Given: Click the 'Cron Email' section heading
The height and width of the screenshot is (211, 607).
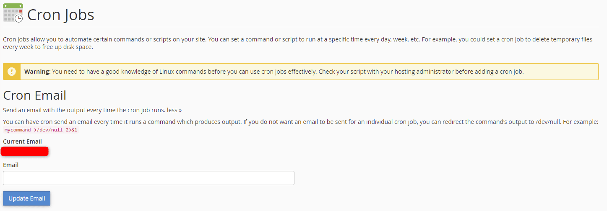Looking at the screenshot, I should click(34, 95).
